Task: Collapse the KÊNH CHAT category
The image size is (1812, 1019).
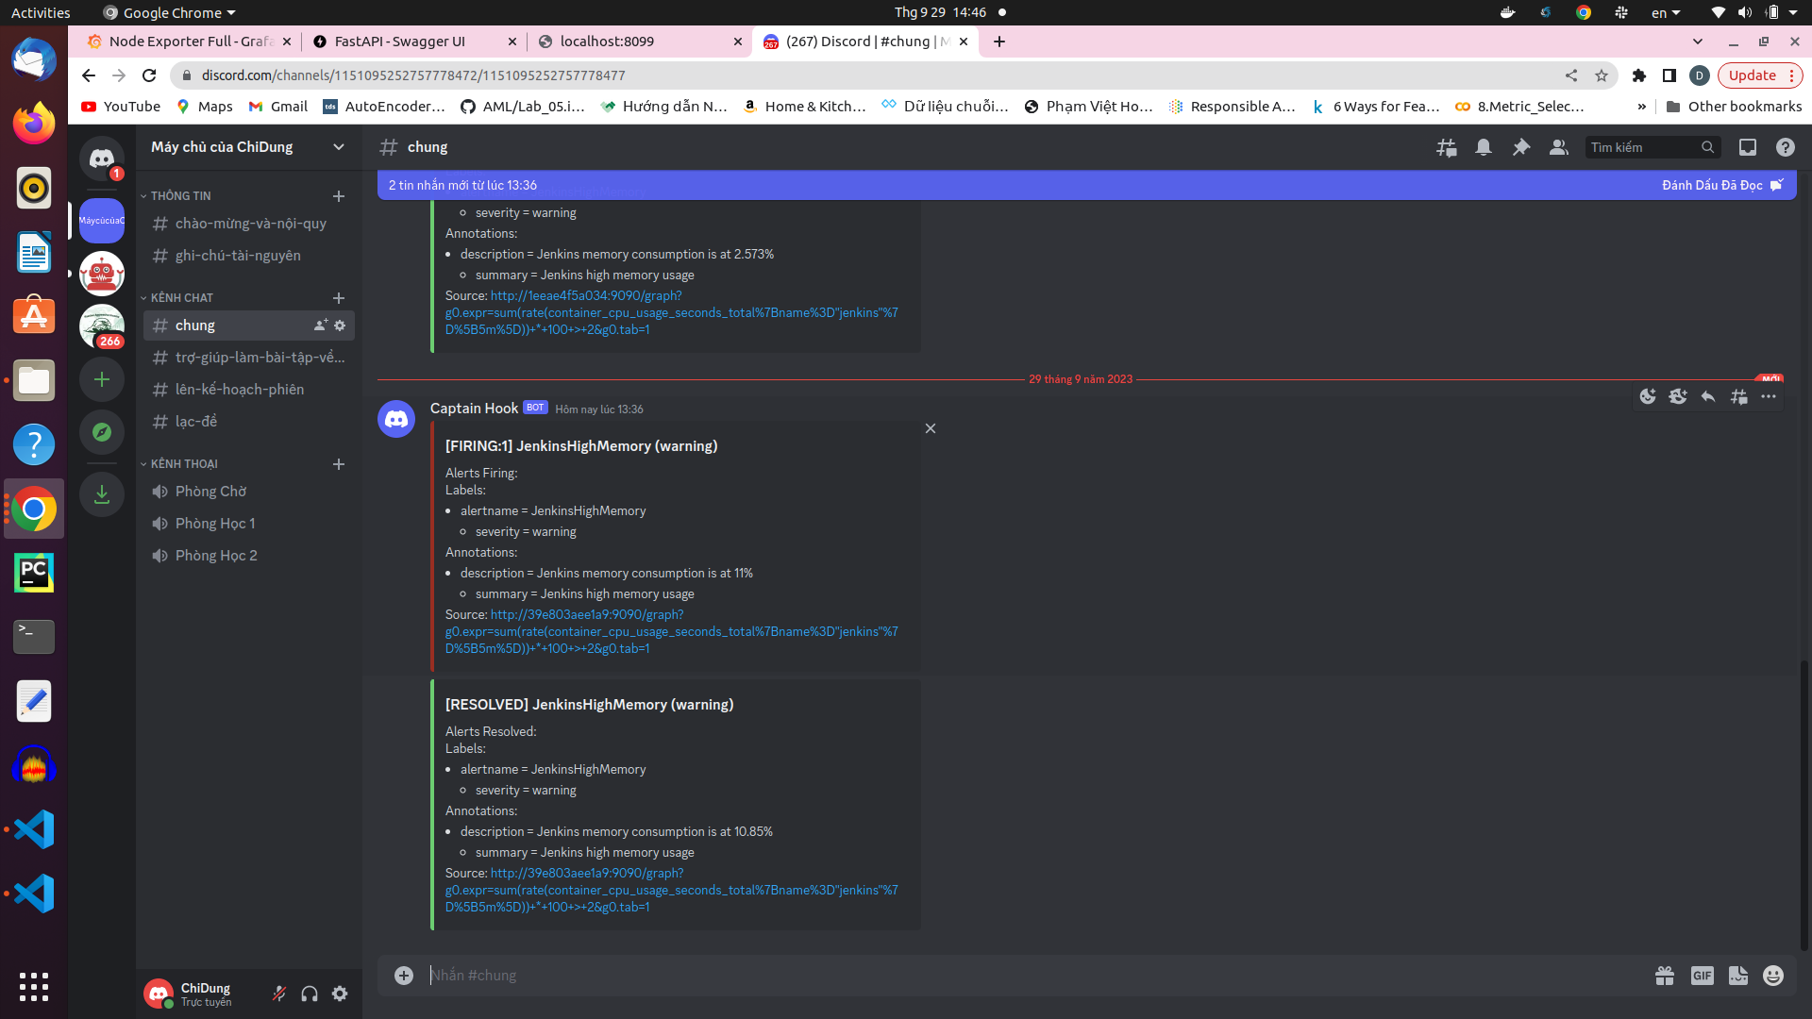Action: [x=181, y=297]
